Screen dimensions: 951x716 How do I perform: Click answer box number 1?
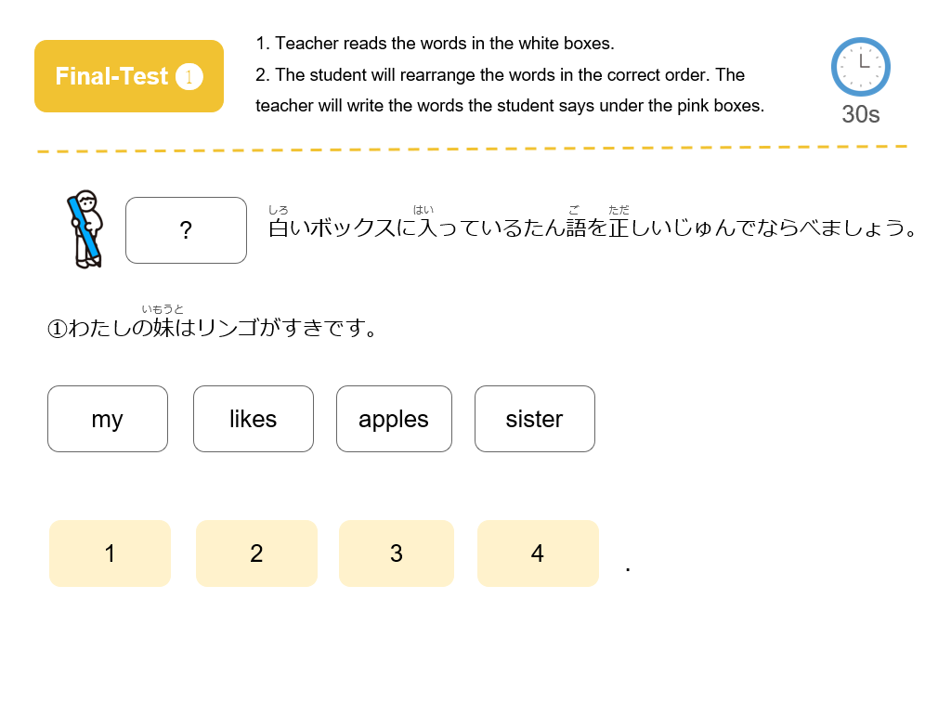[x=110, y=553]
